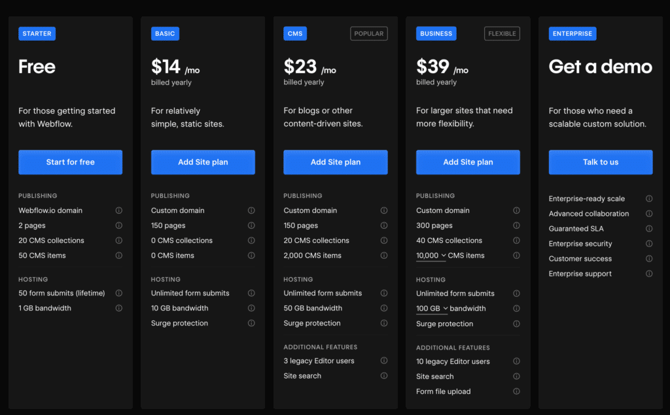The width and height of the screenshot is (670, 415).
Task: Click Start for free button
Action: [x=71, y=162]
